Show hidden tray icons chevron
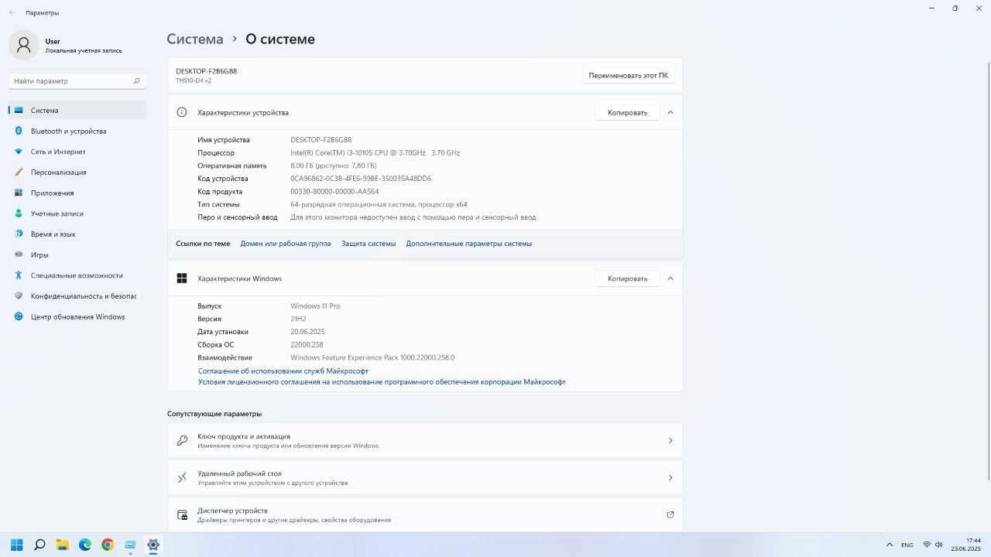Viewport: 991px width, 557px height. tap(890, 545)
